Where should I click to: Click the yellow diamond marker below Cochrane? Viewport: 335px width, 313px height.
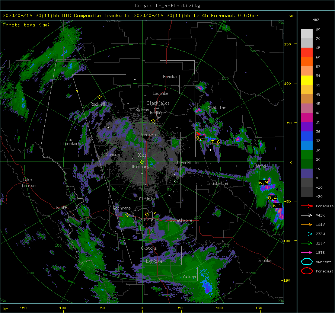[127, 215]
